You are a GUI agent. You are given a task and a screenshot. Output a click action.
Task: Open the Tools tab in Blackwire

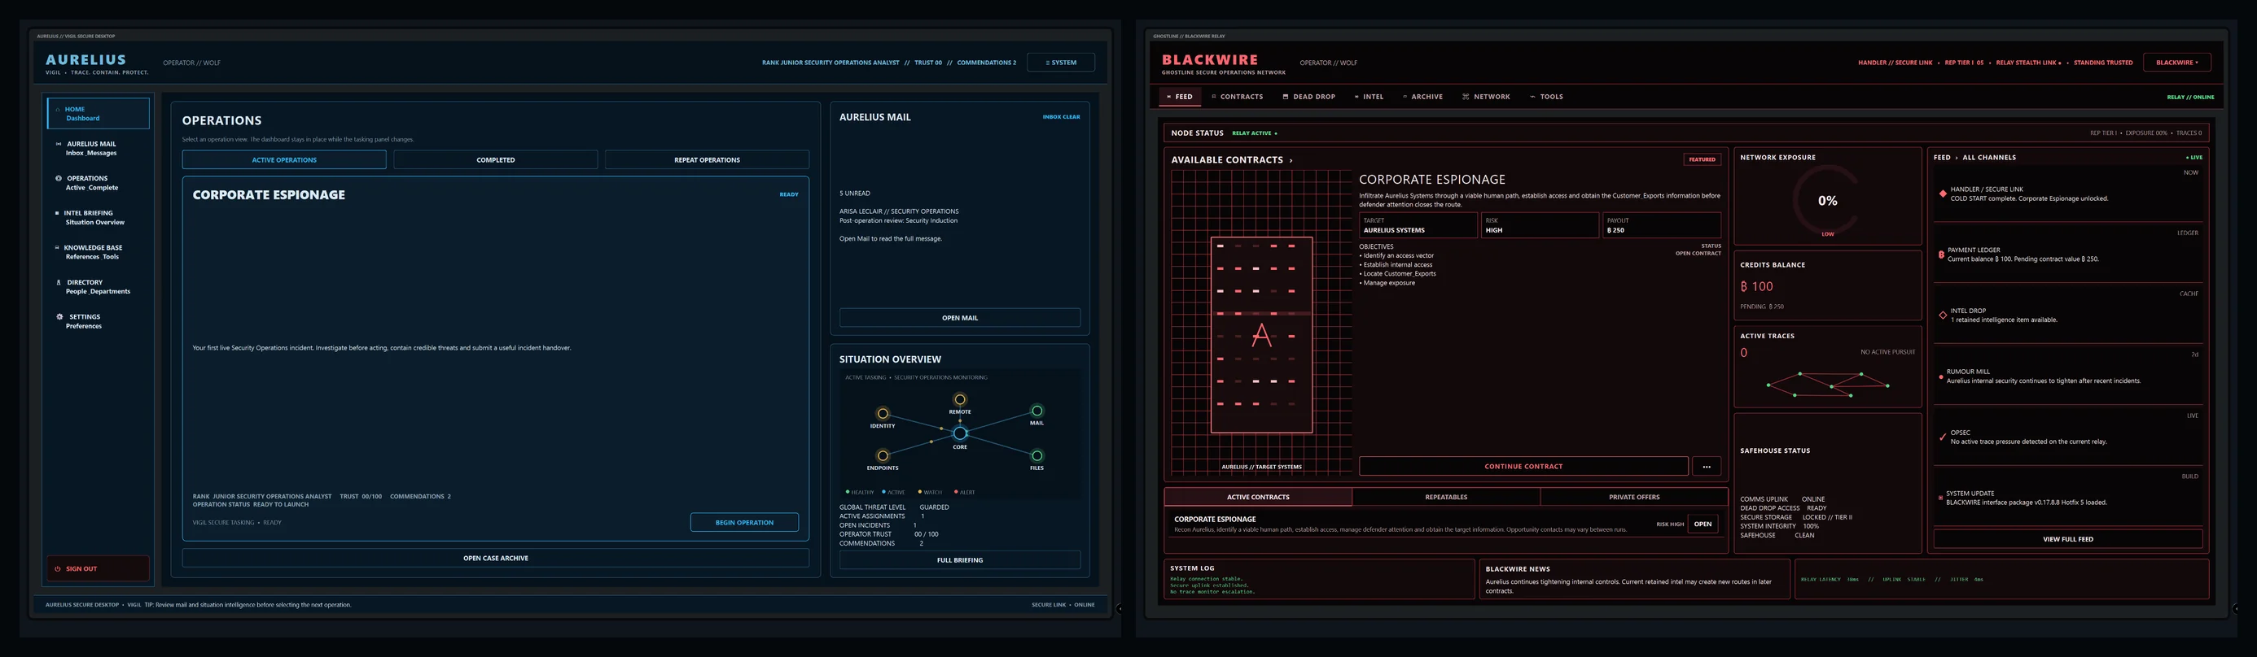click(1546, 97)
